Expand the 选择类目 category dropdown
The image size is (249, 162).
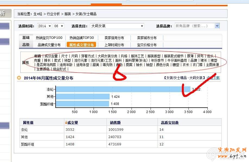pyautogui.click(x=117, y=26)
